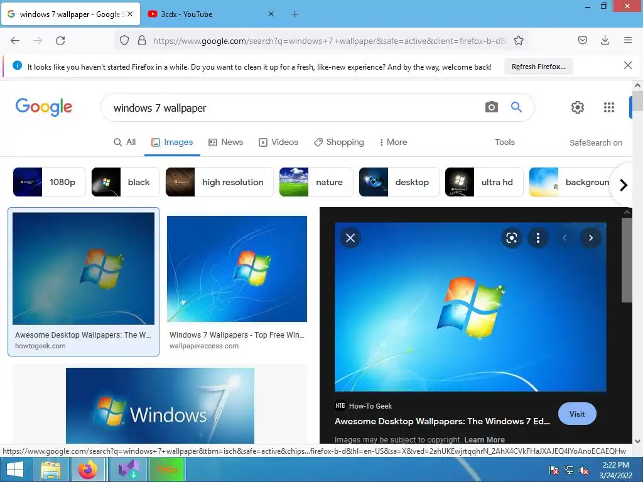This screenshot has width=643, height=482.
Task: Click the blue Google search magnifier
Action: 516,107
